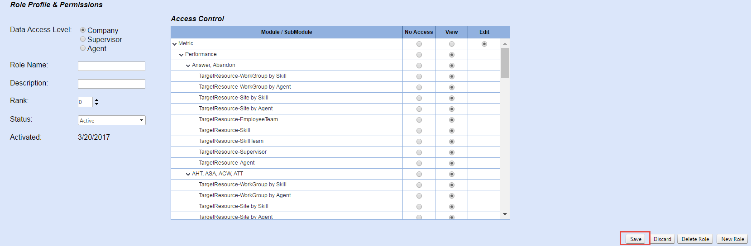Click the Discard button
This screenshot has width=751, height=246.
tap(662, 239)
